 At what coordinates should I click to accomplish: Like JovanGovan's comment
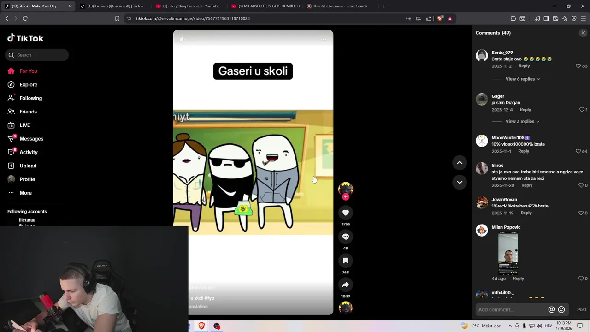click(581, 213)
